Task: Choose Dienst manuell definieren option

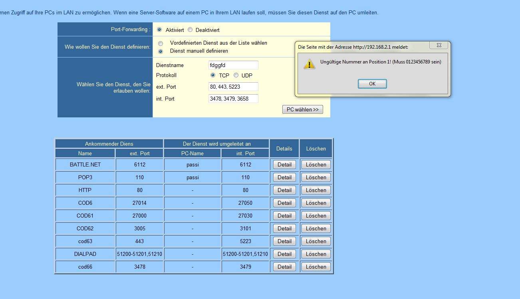Action: 161,51
